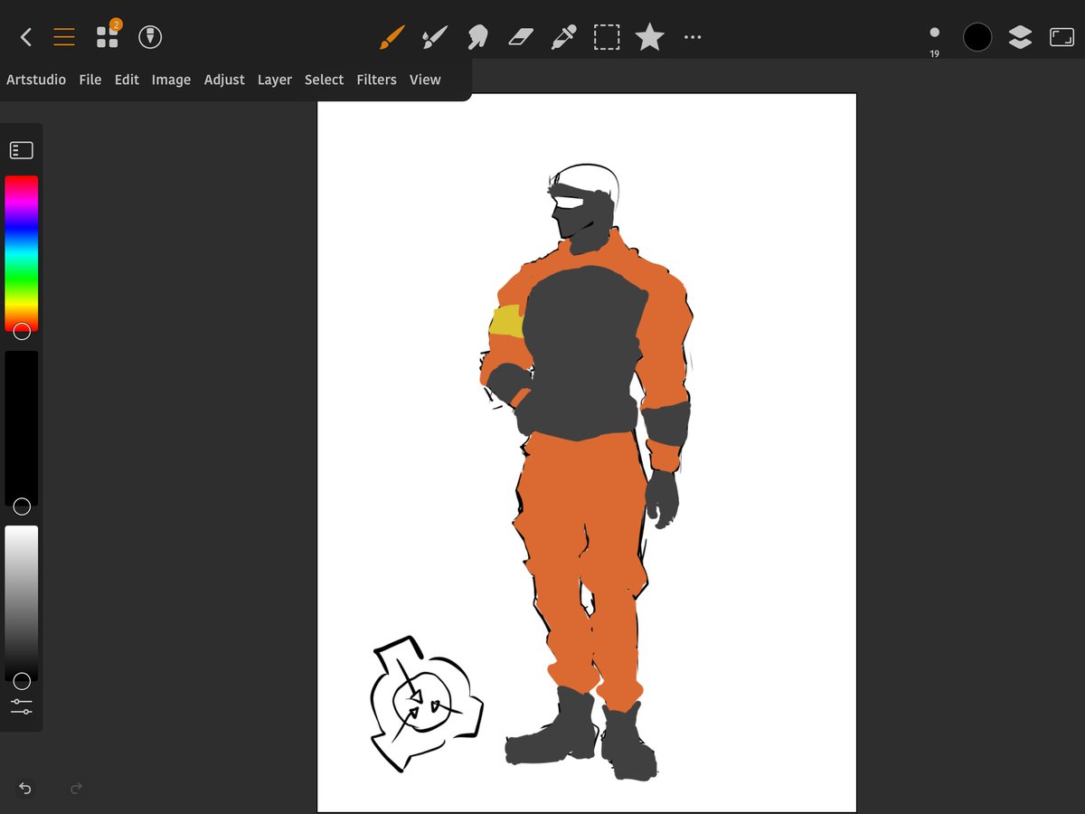Show more tools via three dots
This screenshot has width=1085, height=814.
tap(693, 37)
